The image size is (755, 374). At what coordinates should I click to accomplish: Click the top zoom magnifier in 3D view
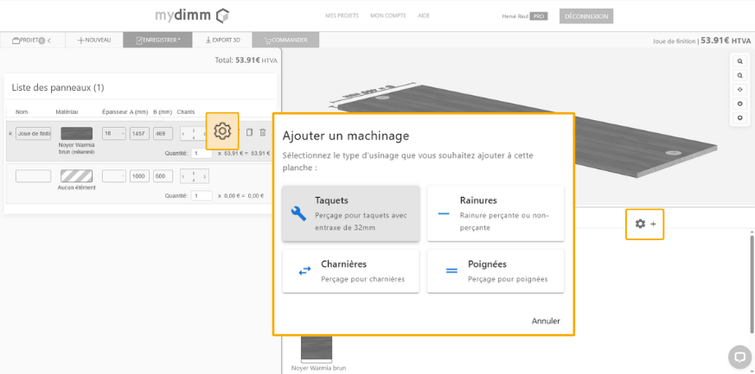click(x=739, y=62)
